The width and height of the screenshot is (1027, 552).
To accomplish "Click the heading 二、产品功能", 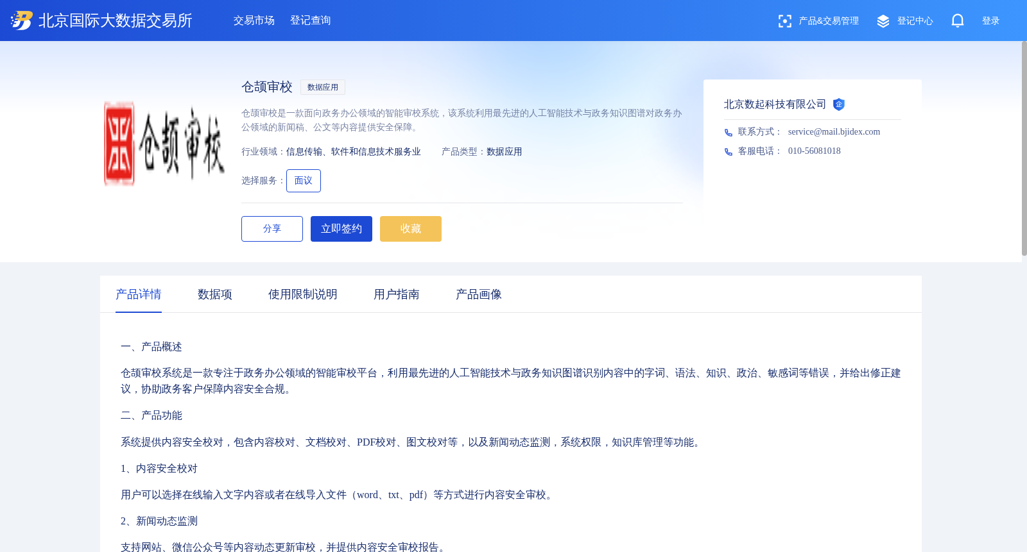I will point(151,415).
